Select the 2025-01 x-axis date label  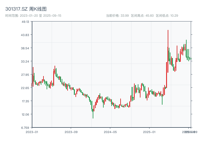pos(149,132)
